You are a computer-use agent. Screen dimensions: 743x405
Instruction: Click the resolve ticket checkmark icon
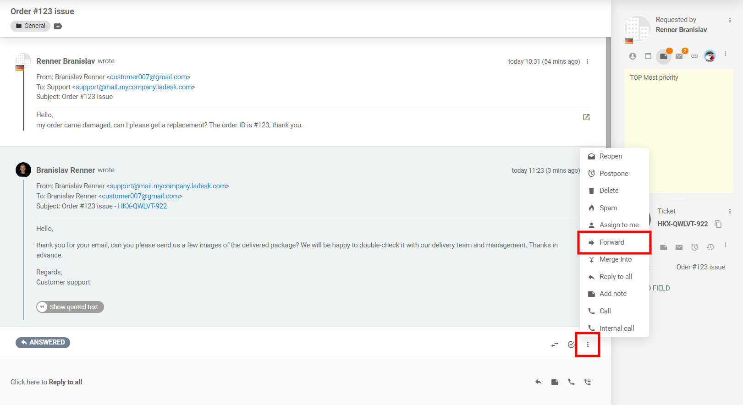point(571,345)
